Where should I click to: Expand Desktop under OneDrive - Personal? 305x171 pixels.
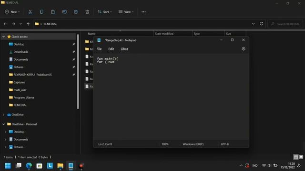click(x=5, y=132)
